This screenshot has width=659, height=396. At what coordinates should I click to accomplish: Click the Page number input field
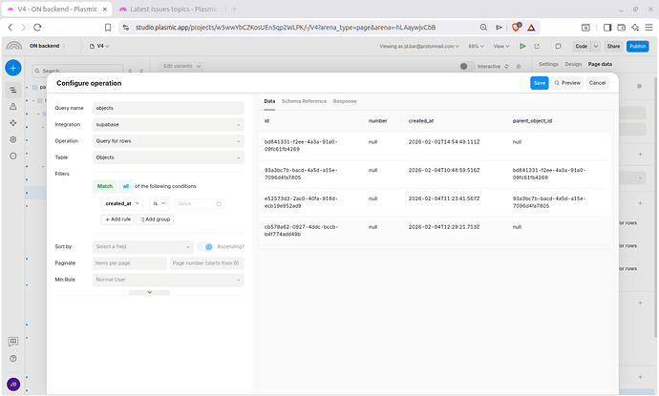tap(207, 263)
